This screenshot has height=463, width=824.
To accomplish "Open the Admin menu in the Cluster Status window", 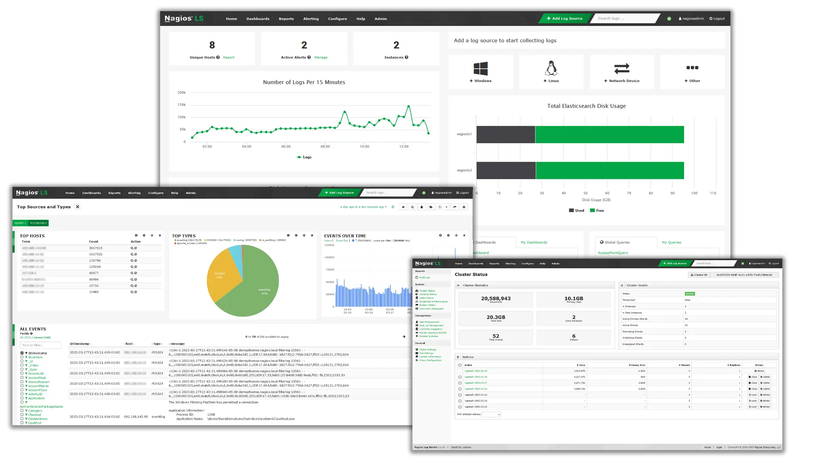I will (x=555, y=264).
